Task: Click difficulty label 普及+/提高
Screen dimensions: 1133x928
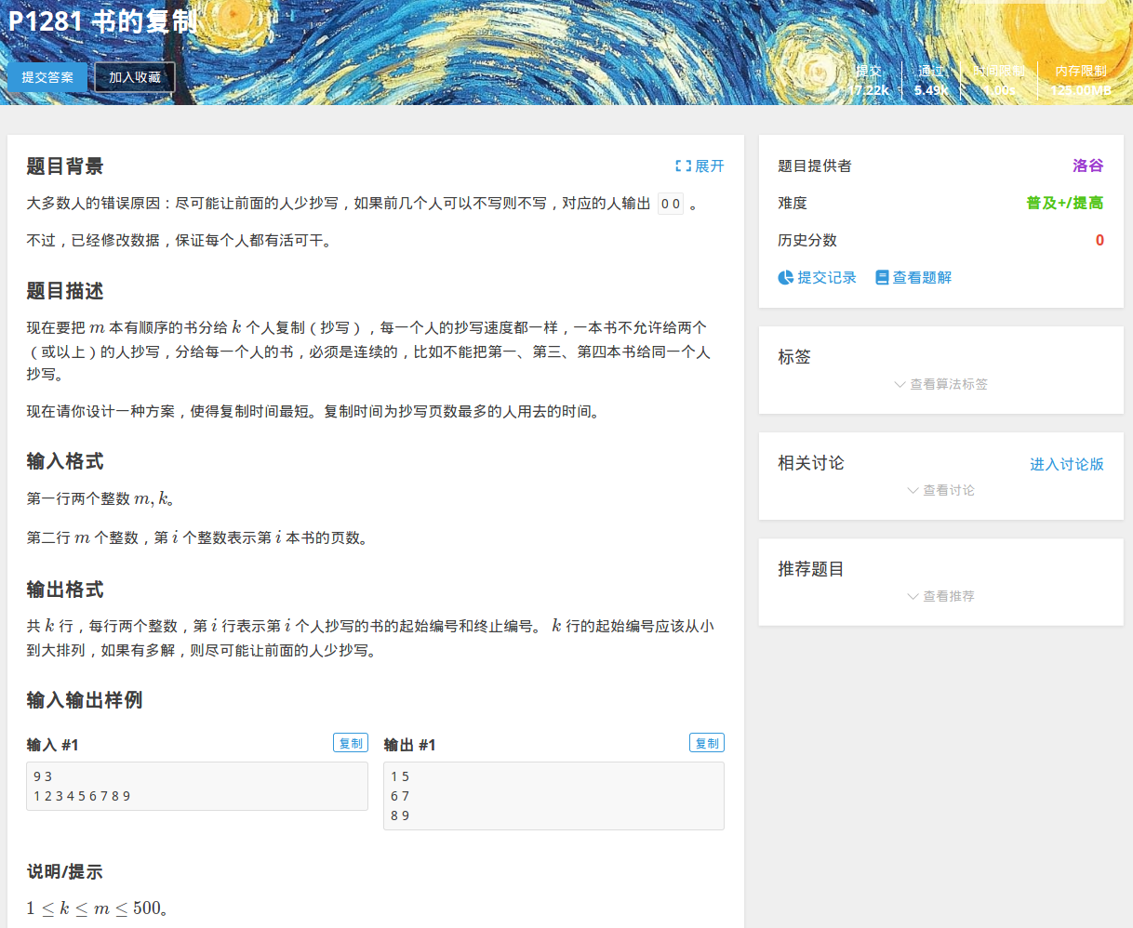Action: [1065, 203]
